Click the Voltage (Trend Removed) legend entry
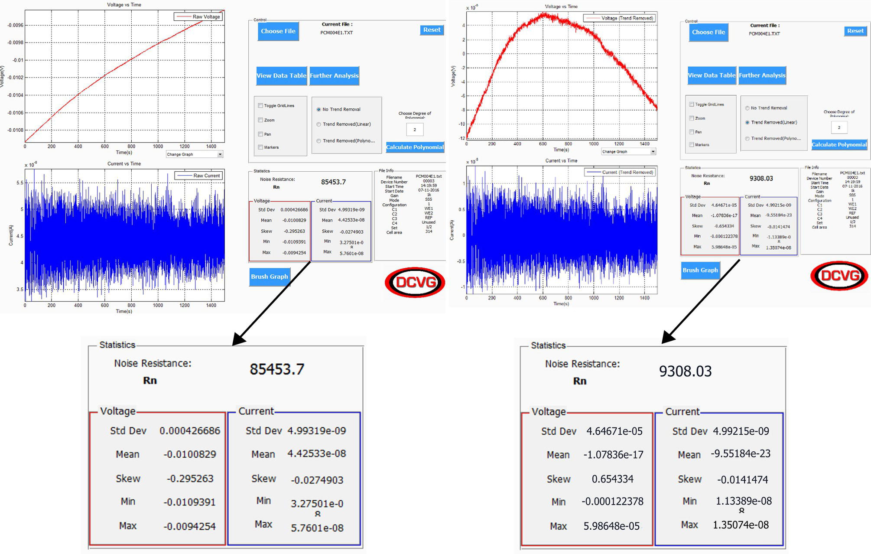This screenshot has width=871, height=554. (619, 18)
